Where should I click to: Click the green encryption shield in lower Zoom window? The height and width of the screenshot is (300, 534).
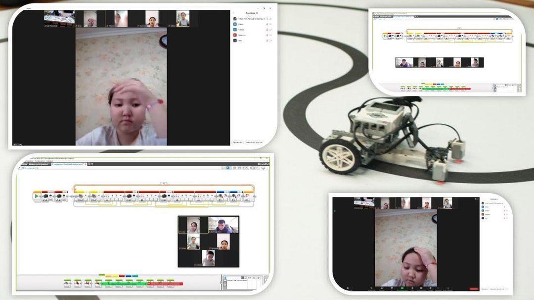tap(335, 211)
